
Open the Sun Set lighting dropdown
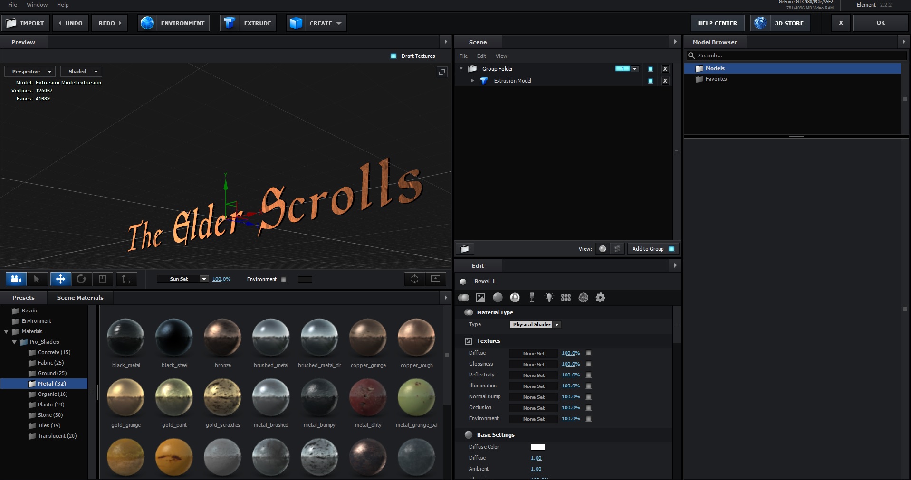click(x=182, y=279)
